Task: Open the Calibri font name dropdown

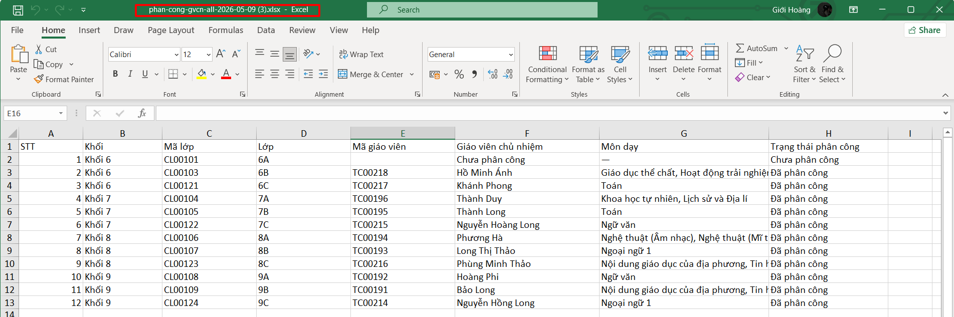Action: pos(176,55)
